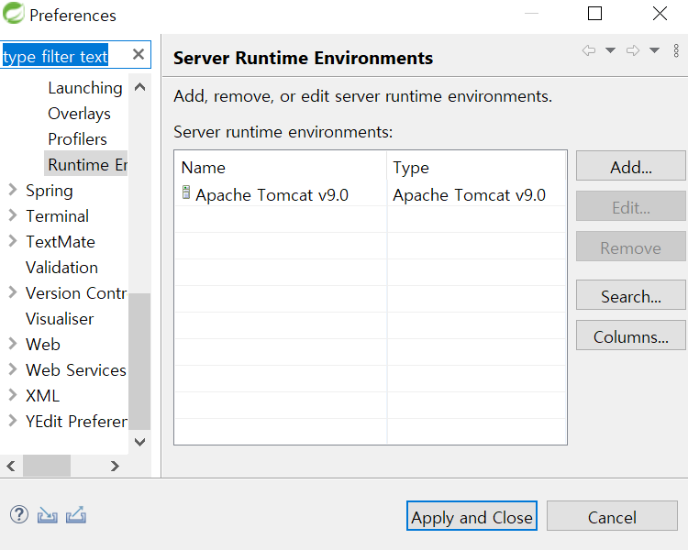Image resolution: width=688 pixels, height=550 pixels.
Task: Click the Apache Tomcat server icon
Action: click(186, 192)
